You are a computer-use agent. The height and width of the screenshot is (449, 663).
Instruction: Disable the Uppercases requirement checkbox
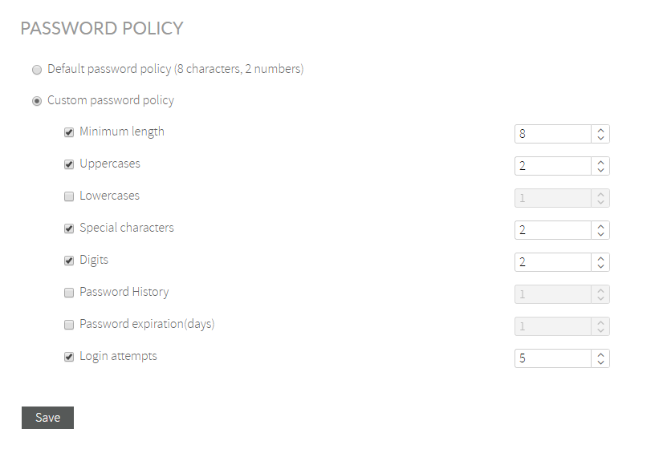69,164
